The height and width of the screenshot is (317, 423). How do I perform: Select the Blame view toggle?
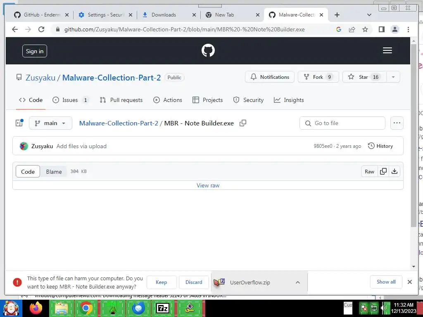coord(54,171)
